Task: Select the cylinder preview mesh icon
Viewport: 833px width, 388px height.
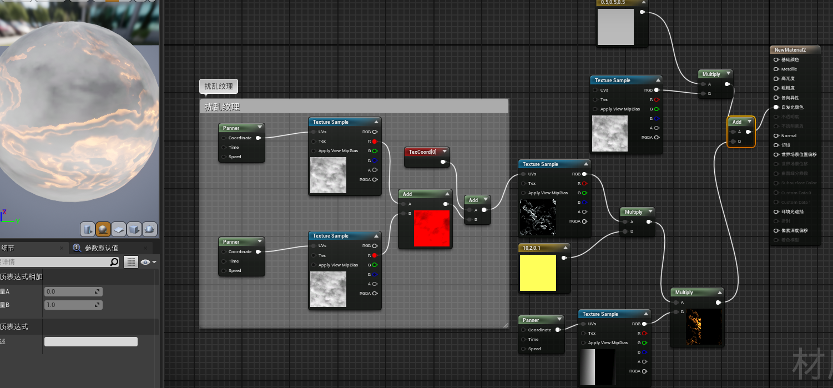Action: (88, 229)
